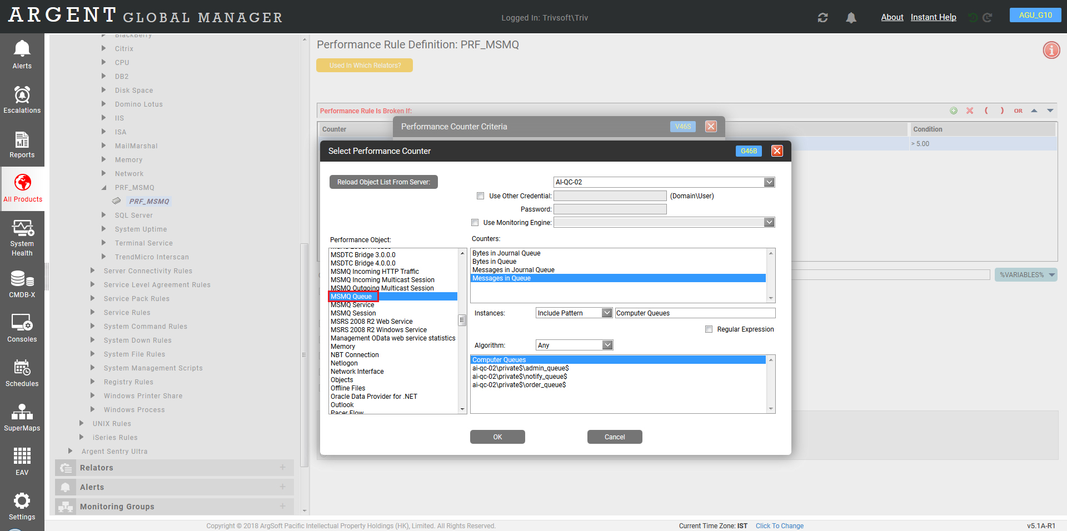
Task: Toggle the Regular Expression checkbox
Action: [709, 329]
